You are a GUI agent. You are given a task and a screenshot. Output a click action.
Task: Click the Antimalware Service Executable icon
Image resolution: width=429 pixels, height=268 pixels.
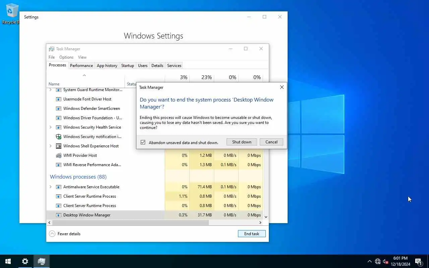click(59, 187)
